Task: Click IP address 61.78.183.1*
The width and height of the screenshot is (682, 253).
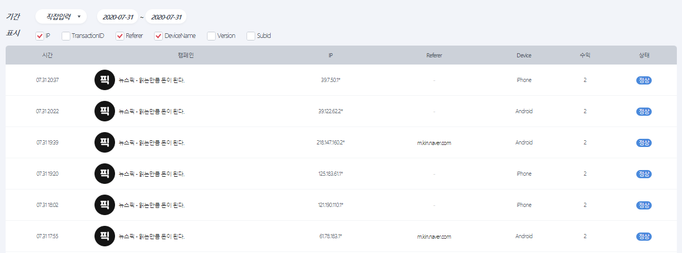Action: (331, 237)
